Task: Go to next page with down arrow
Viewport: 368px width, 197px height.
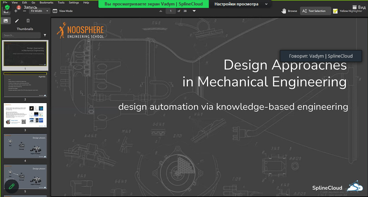Action: (x=194, y=11)
